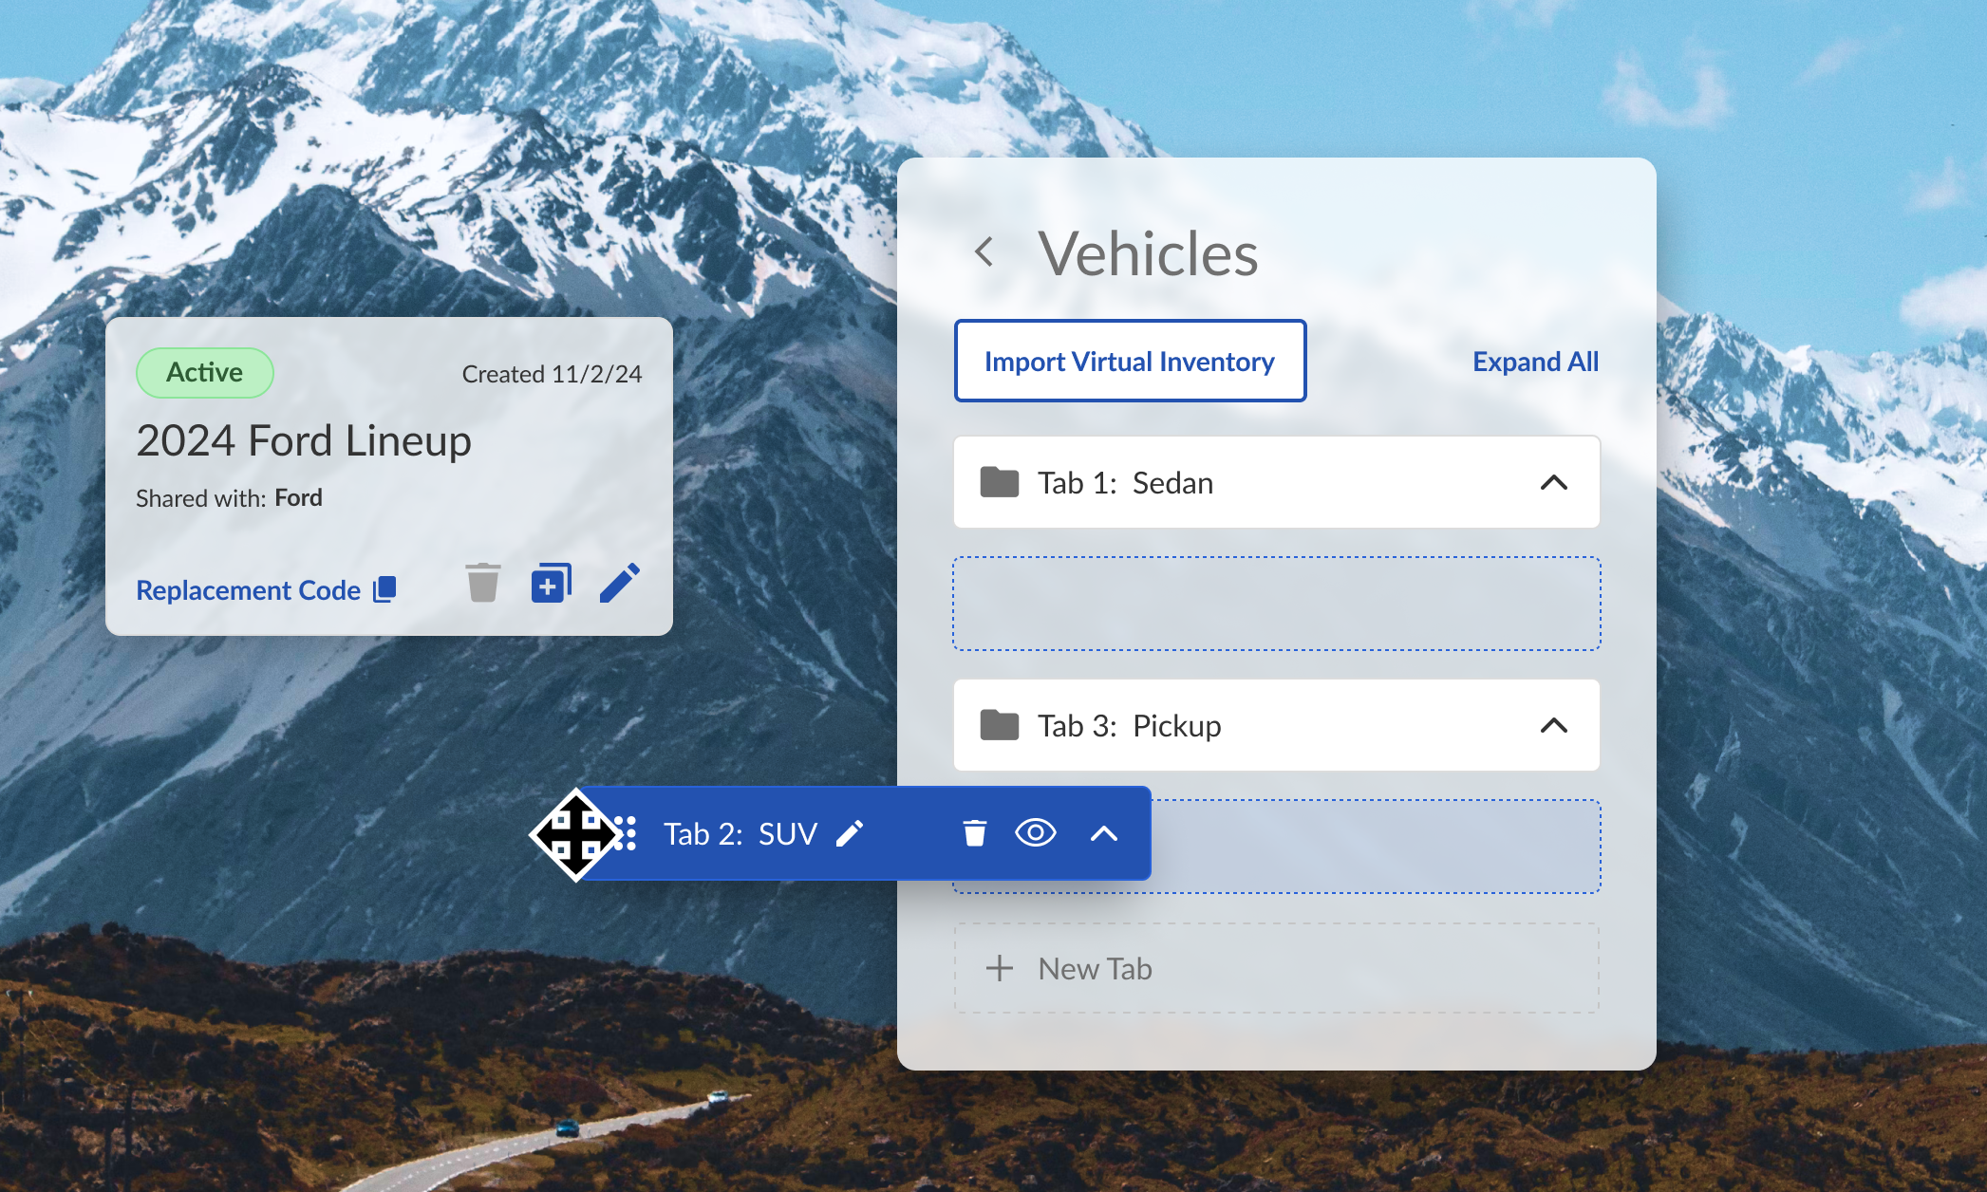Click the 2024 Ford Lineup title
Viewport: 1987px width, 1192px height.
click(304, 440)
